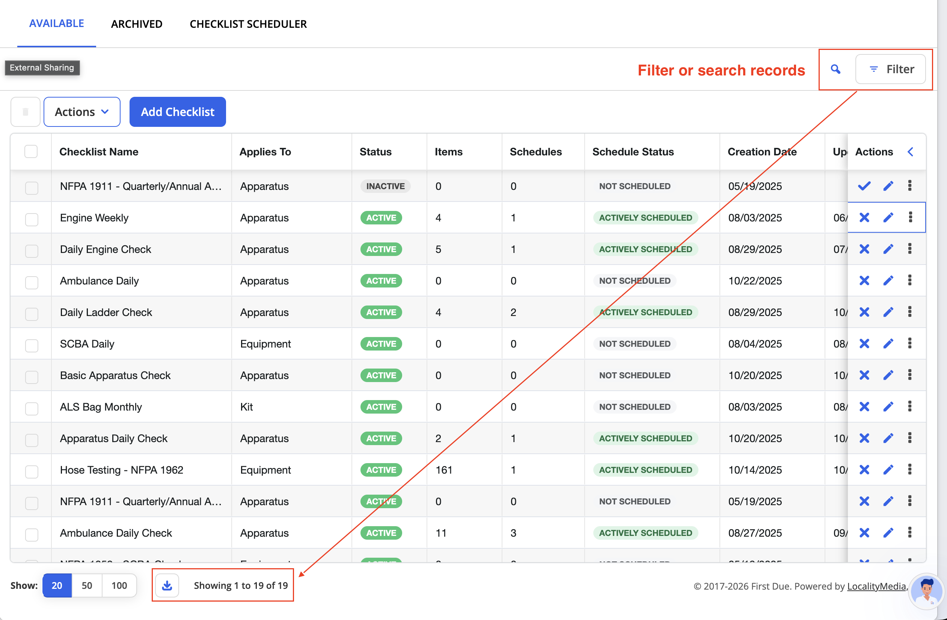
Task: Deactivate Engine Weekly with X icon
Action: pyautogui.click(x=864, y=218)
